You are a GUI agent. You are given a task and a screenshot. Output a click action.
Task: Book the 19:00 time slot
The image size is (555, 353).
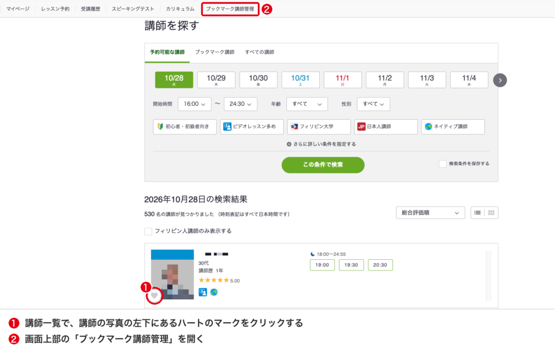322,265
